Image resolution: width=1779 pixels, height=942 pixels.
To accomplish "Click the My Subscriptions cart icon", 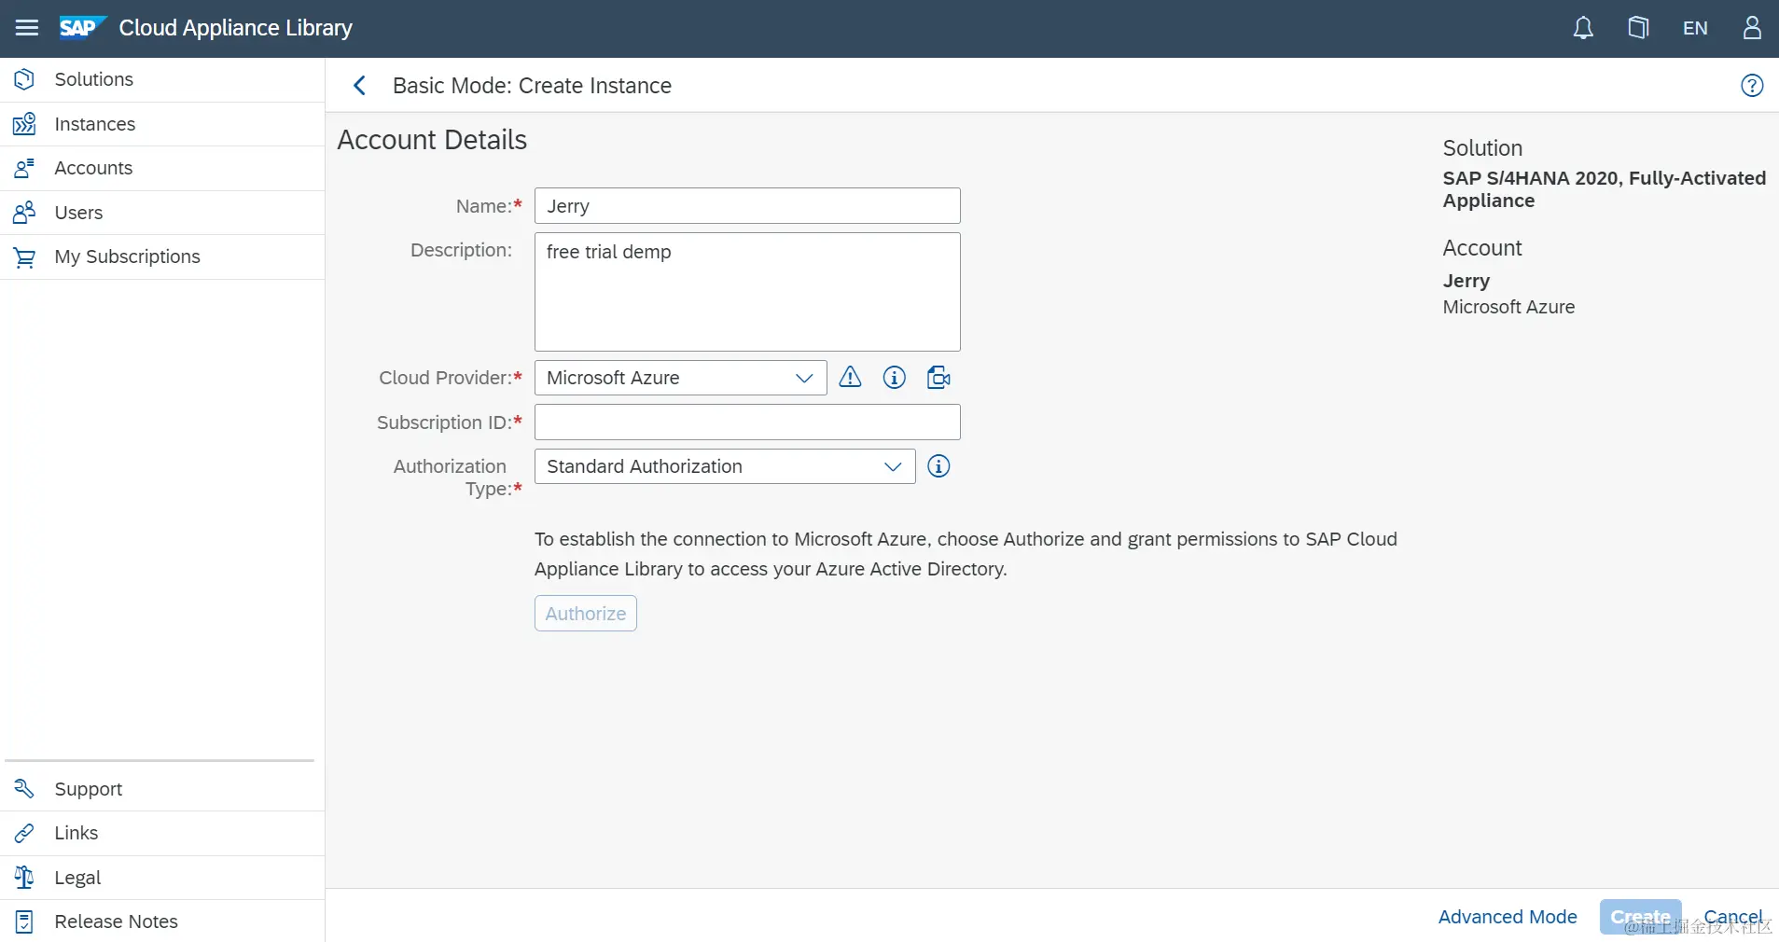I will click(24, 256).
